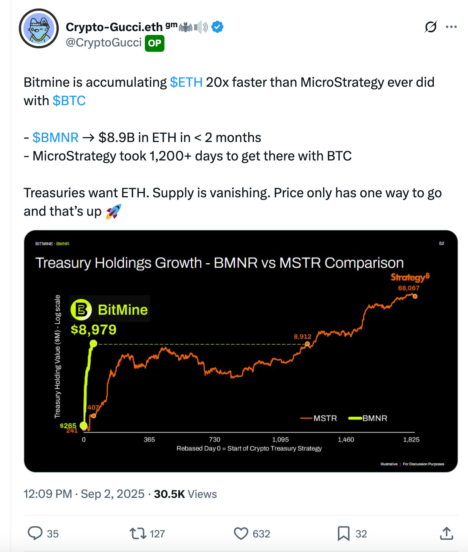Click the 127 reposts count
468x552 pixels.
(x=157, y=534)
